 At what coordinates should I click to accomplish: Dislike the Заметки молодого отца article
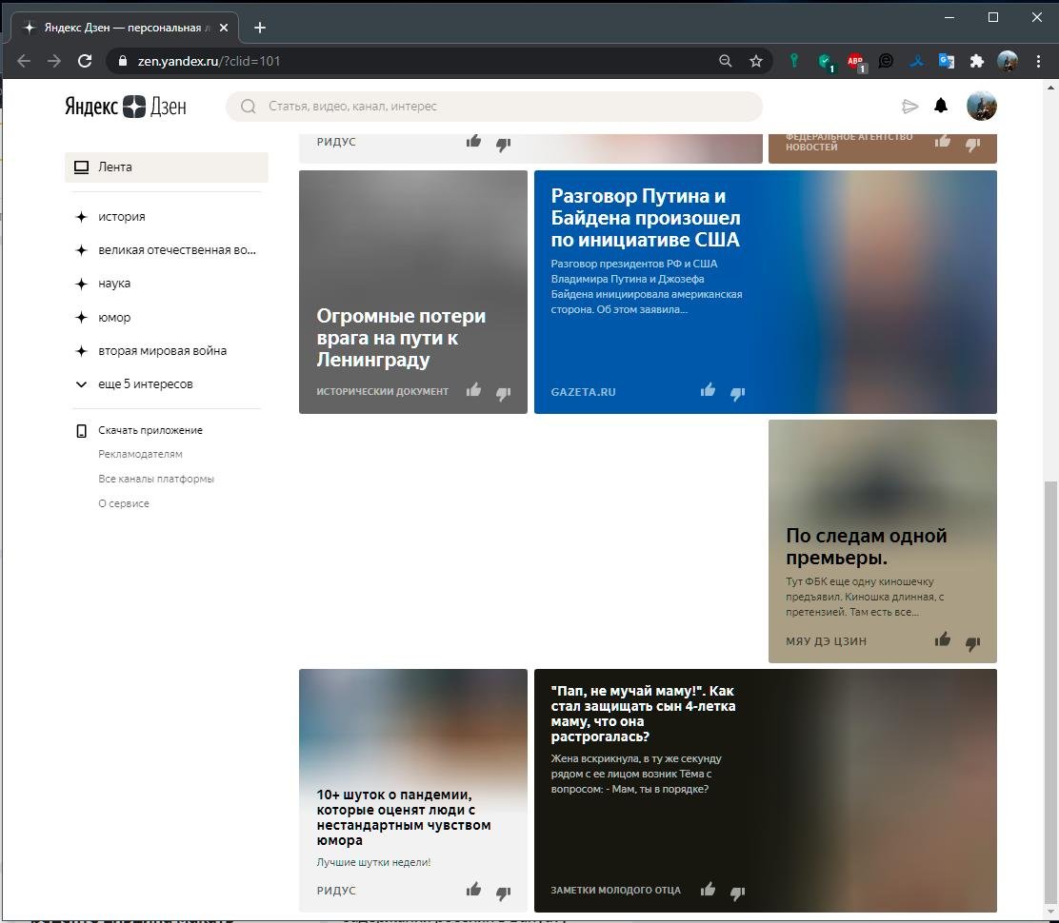tap(737, 893)
